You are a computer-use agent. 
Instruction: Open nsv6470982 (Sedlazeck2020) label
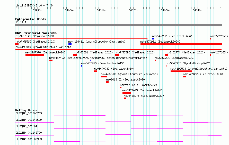tap(160, 42)
